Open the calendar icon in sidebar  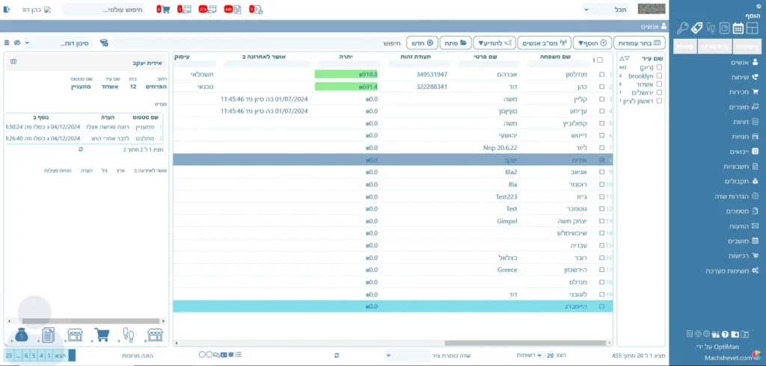tap(738, 28)
